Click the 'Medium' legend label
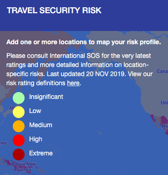This screenshot has width=168, height=175. (x=41, y=125)
